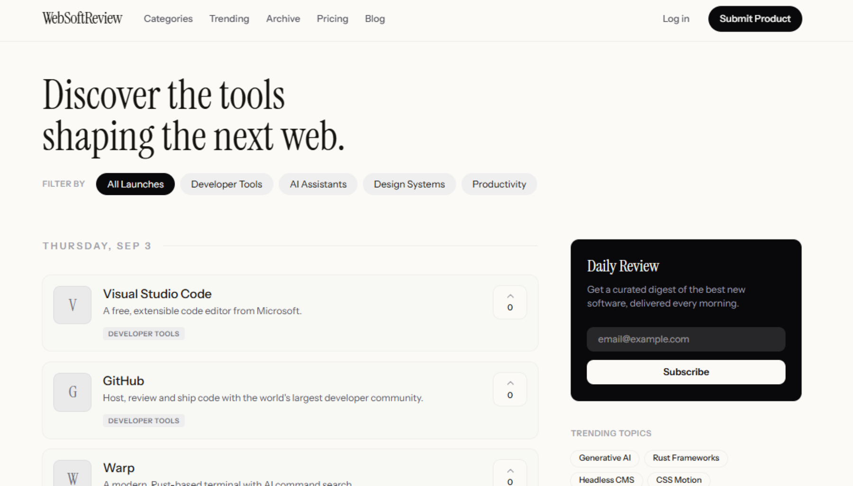853x486 pixels.
Task: Open the Visual Studio Code title
Action: pyautogui.click(x=157, y=294)
